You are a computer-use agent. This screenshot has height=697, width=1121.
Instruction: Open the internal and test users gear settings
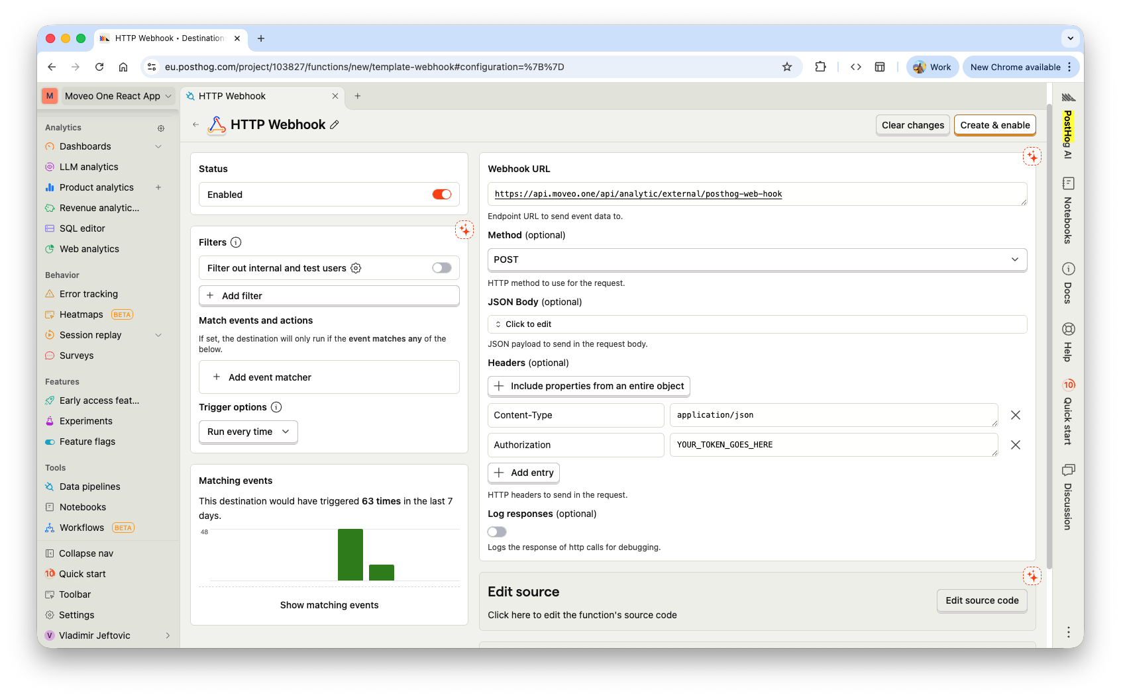click(x=356, y=268)
